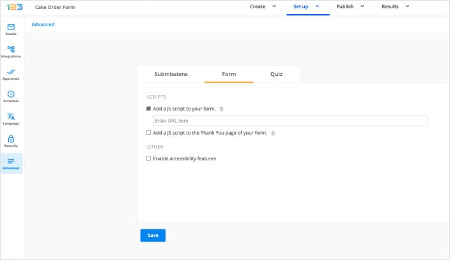This screenshot has width=450, height=260.
Task: Click the OTHER section heading
Action: (155, 147)
